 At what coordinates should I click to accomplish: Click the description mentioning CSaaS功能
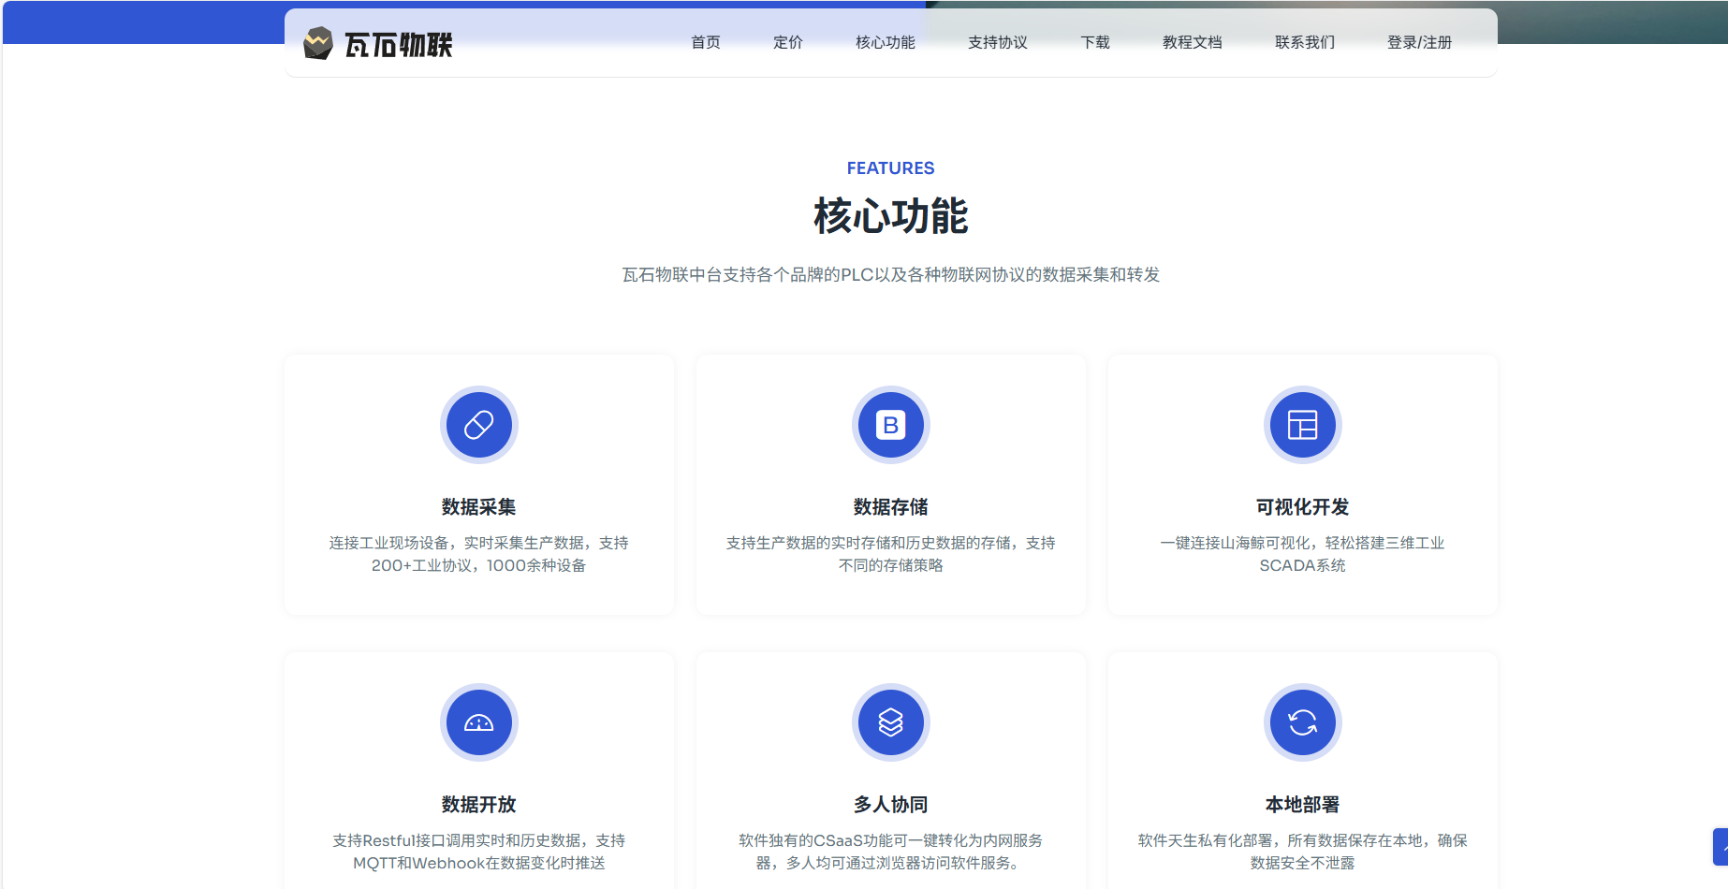coord(891,852)
